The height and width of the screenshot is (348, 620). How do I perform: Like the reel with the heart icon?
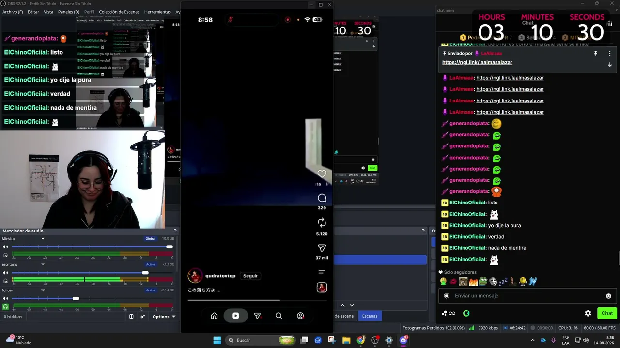coord(322,174)
